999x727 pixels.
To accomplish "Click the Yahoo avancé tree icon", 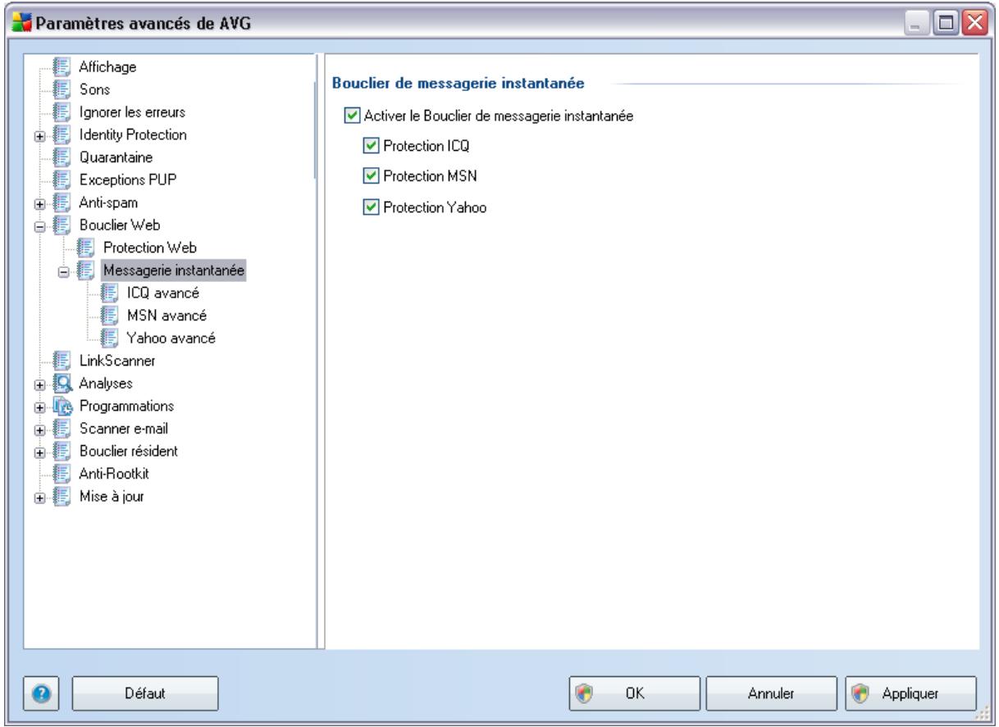I will click(110, 337).
